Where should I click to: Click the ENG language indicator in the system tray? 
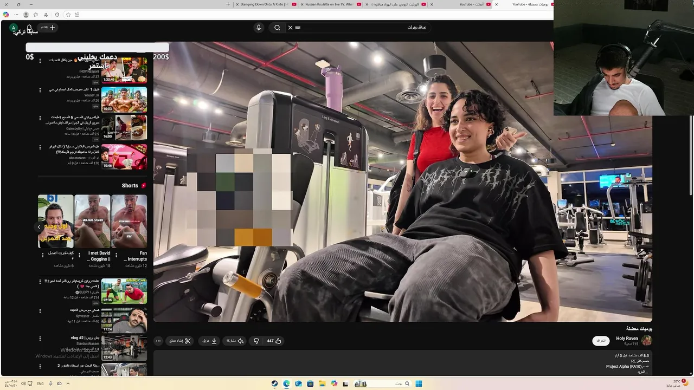point(41,383)
